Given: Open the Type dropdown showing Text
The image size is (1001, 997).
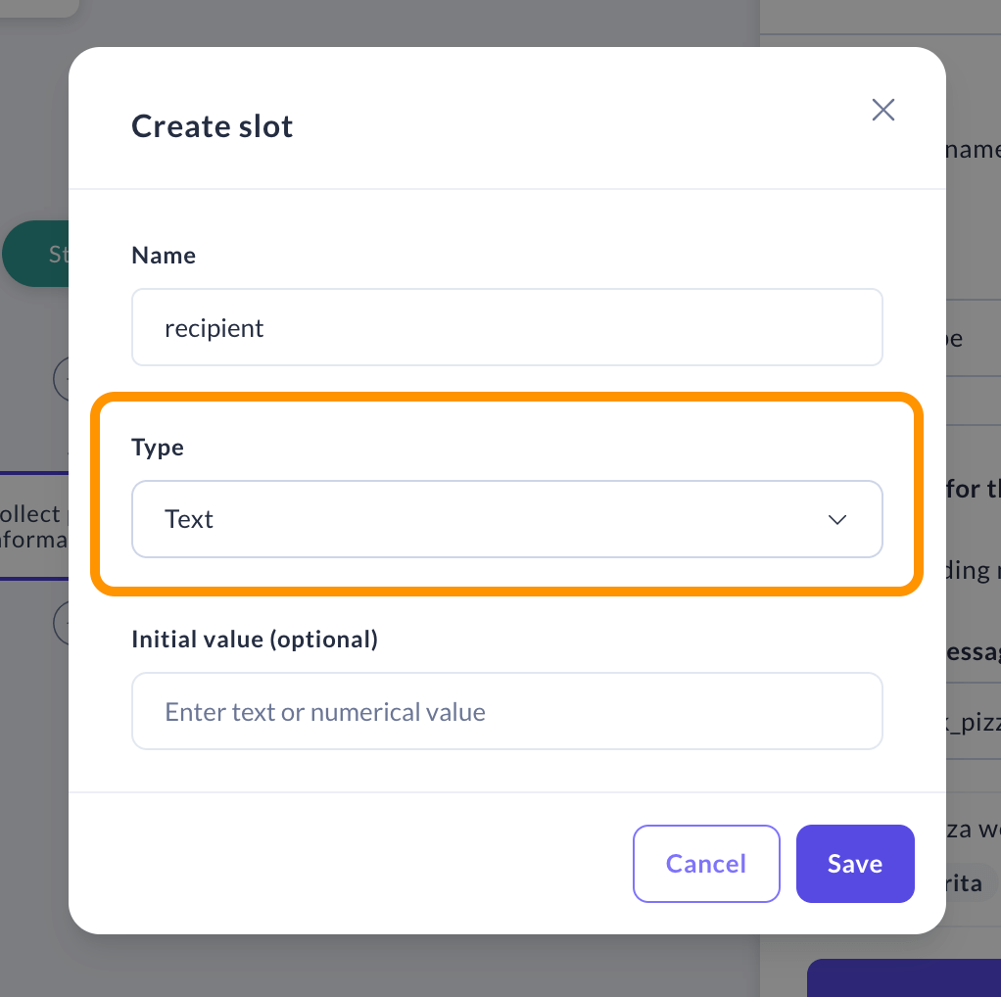Looking at the screenshot, I should coord(506,519).
